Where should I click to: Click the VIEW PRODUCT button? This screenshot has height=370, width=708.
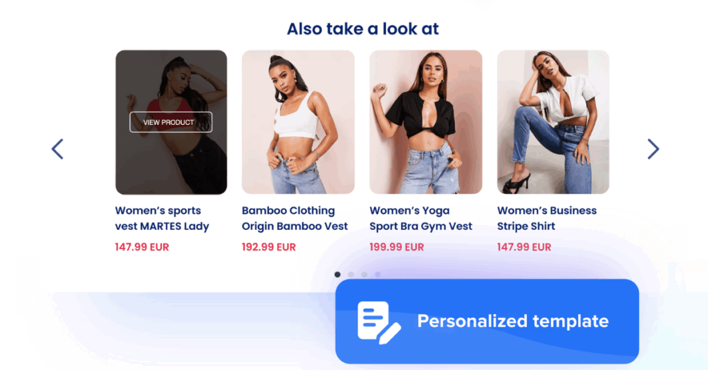click(171, 122)
